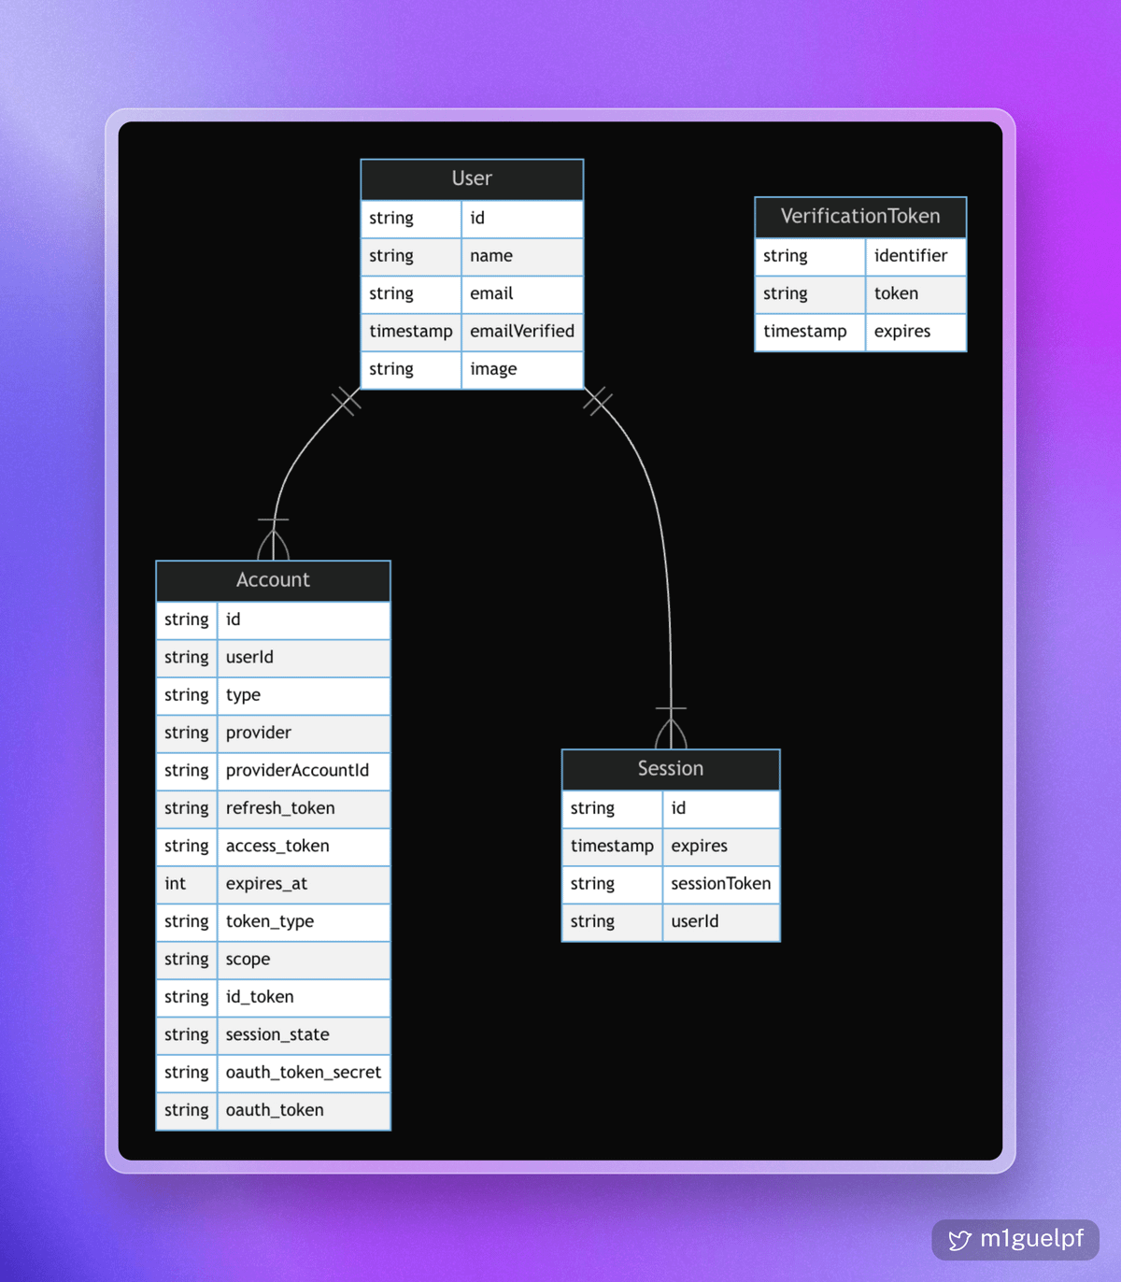Click the Twitter bird icon in the watermark
The width and height of the screenshot is (1121, 1282).
[959, 1240]
